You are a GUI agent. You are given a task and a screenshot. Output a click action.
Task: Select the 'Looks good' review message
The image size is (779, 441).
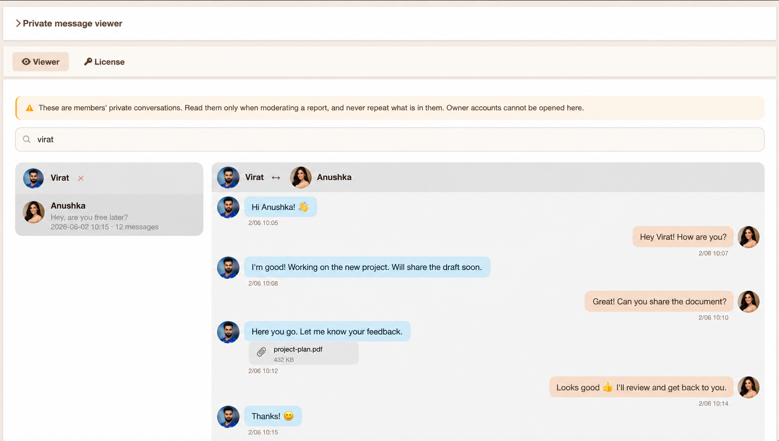[x=641, y=387]
